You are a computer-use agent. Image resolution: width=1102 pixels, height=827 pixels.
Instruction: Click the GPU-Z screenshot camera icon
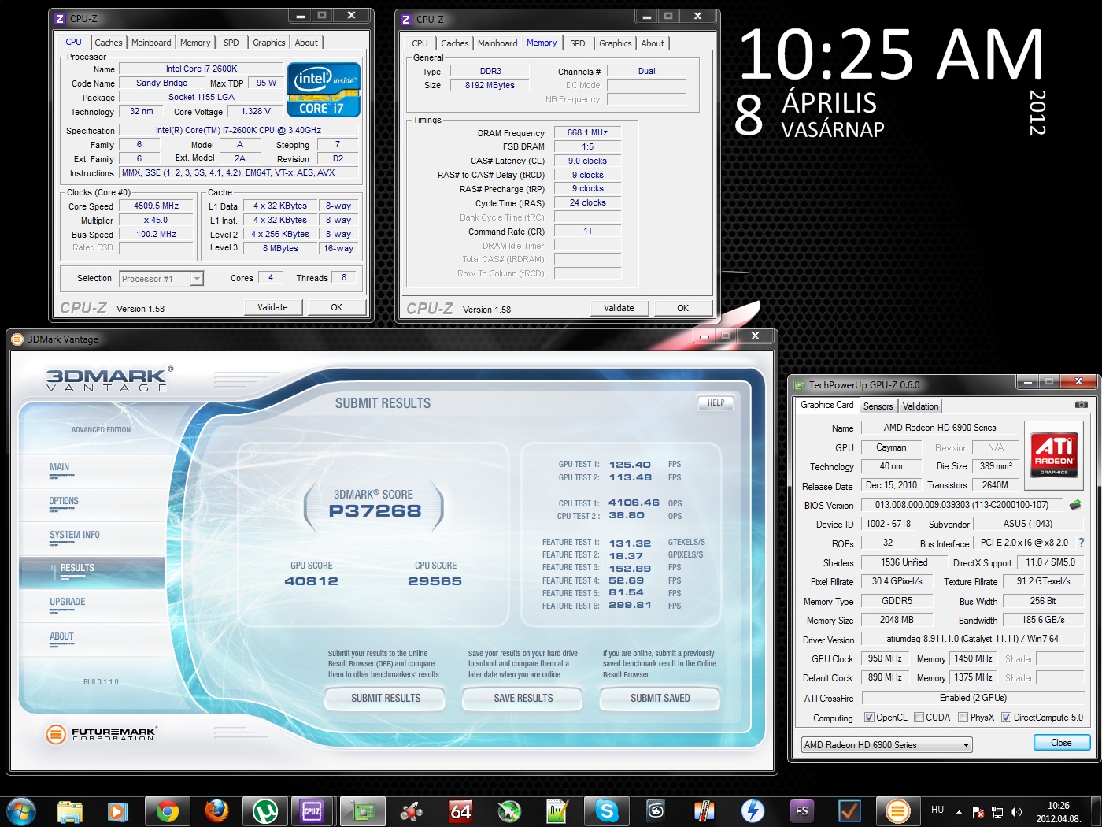1082,404
